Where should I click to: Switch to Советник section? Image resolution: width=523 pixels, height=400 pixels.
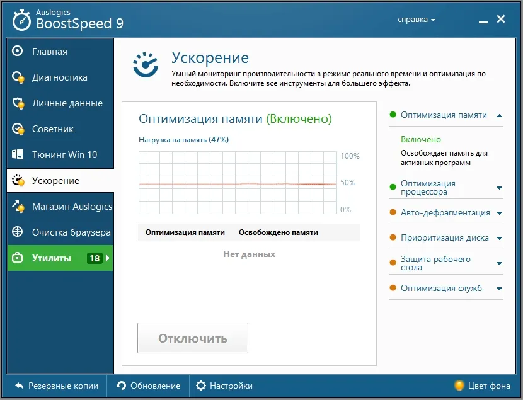click(60, 129)
